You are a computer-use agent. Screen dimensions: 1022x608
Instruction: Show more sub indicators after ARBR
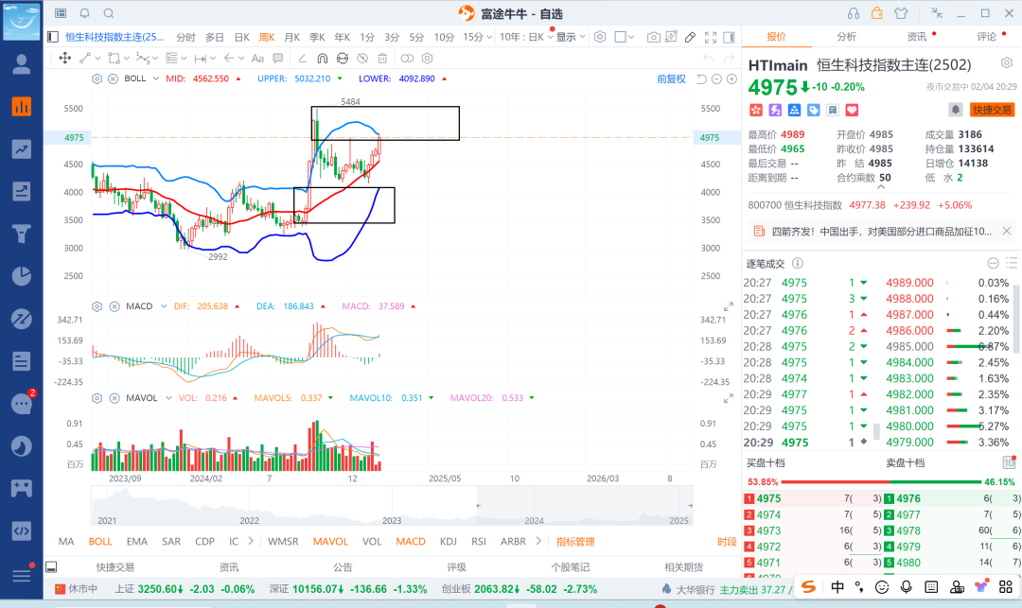[x=538, y=541]
